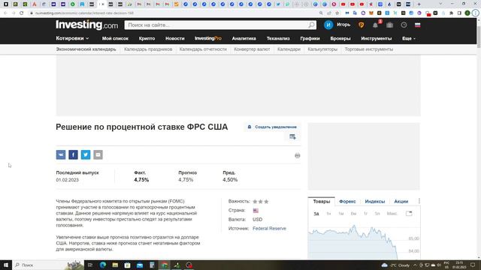Switch to the Товары tab

[321, 202]
